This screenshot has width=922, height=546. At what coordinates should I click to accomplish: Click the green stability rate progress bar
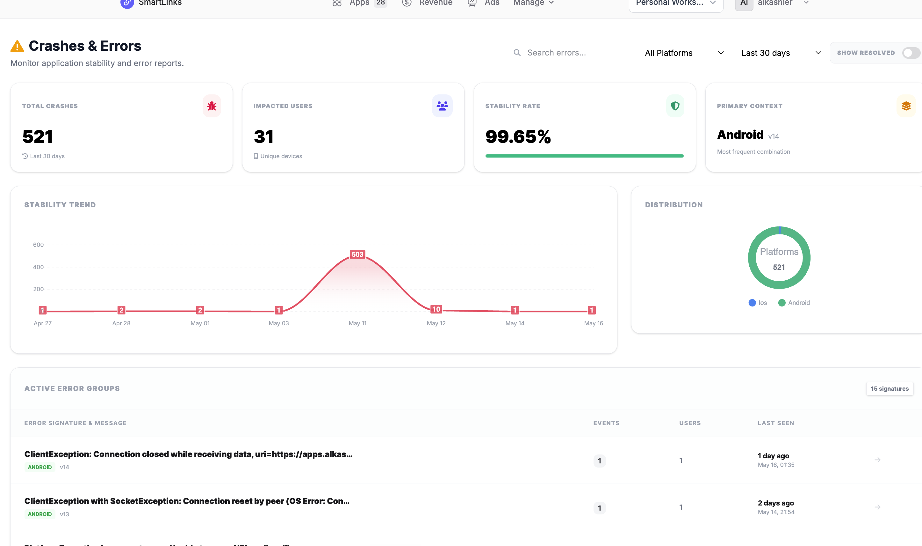tap(584, 156)
